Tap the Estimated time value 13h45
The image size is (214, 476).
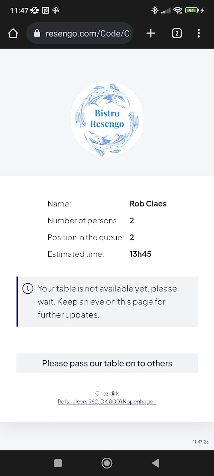click(140, 254)
